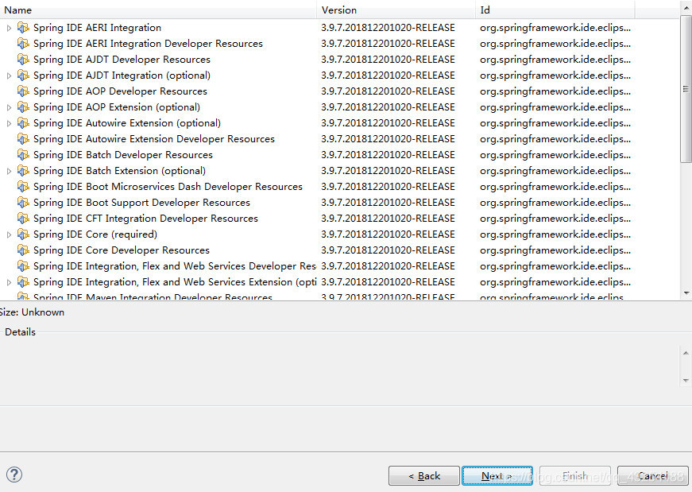
Task: Click the Details section label
Action: pos(21,332)
